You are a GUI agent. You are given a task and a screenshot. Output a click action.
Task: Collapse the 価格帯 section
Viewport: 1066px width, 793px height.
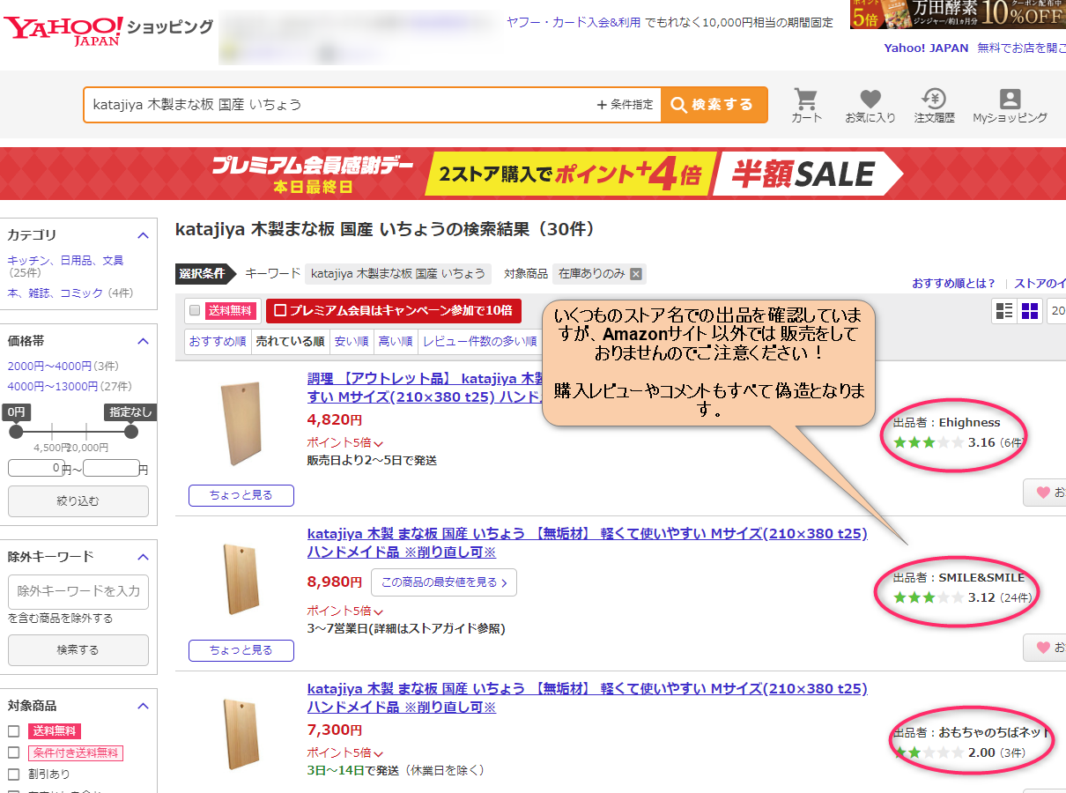[143, 341]
